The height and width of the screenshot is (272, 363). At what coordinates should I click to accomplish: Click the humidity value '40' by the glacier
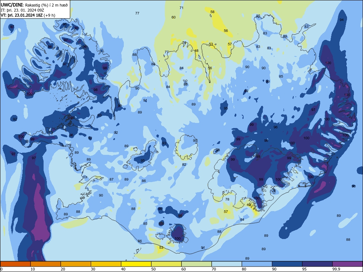click(249, 205)
